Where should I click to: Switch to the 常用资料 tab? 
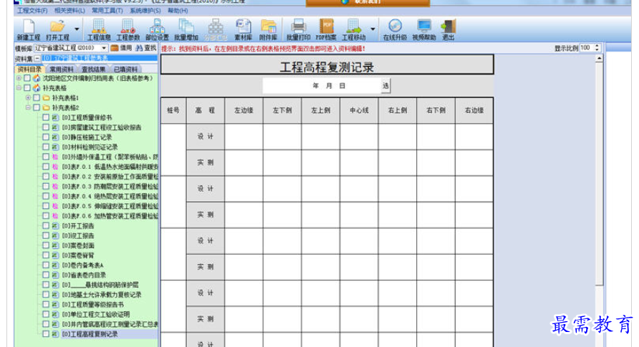[62, 69]
